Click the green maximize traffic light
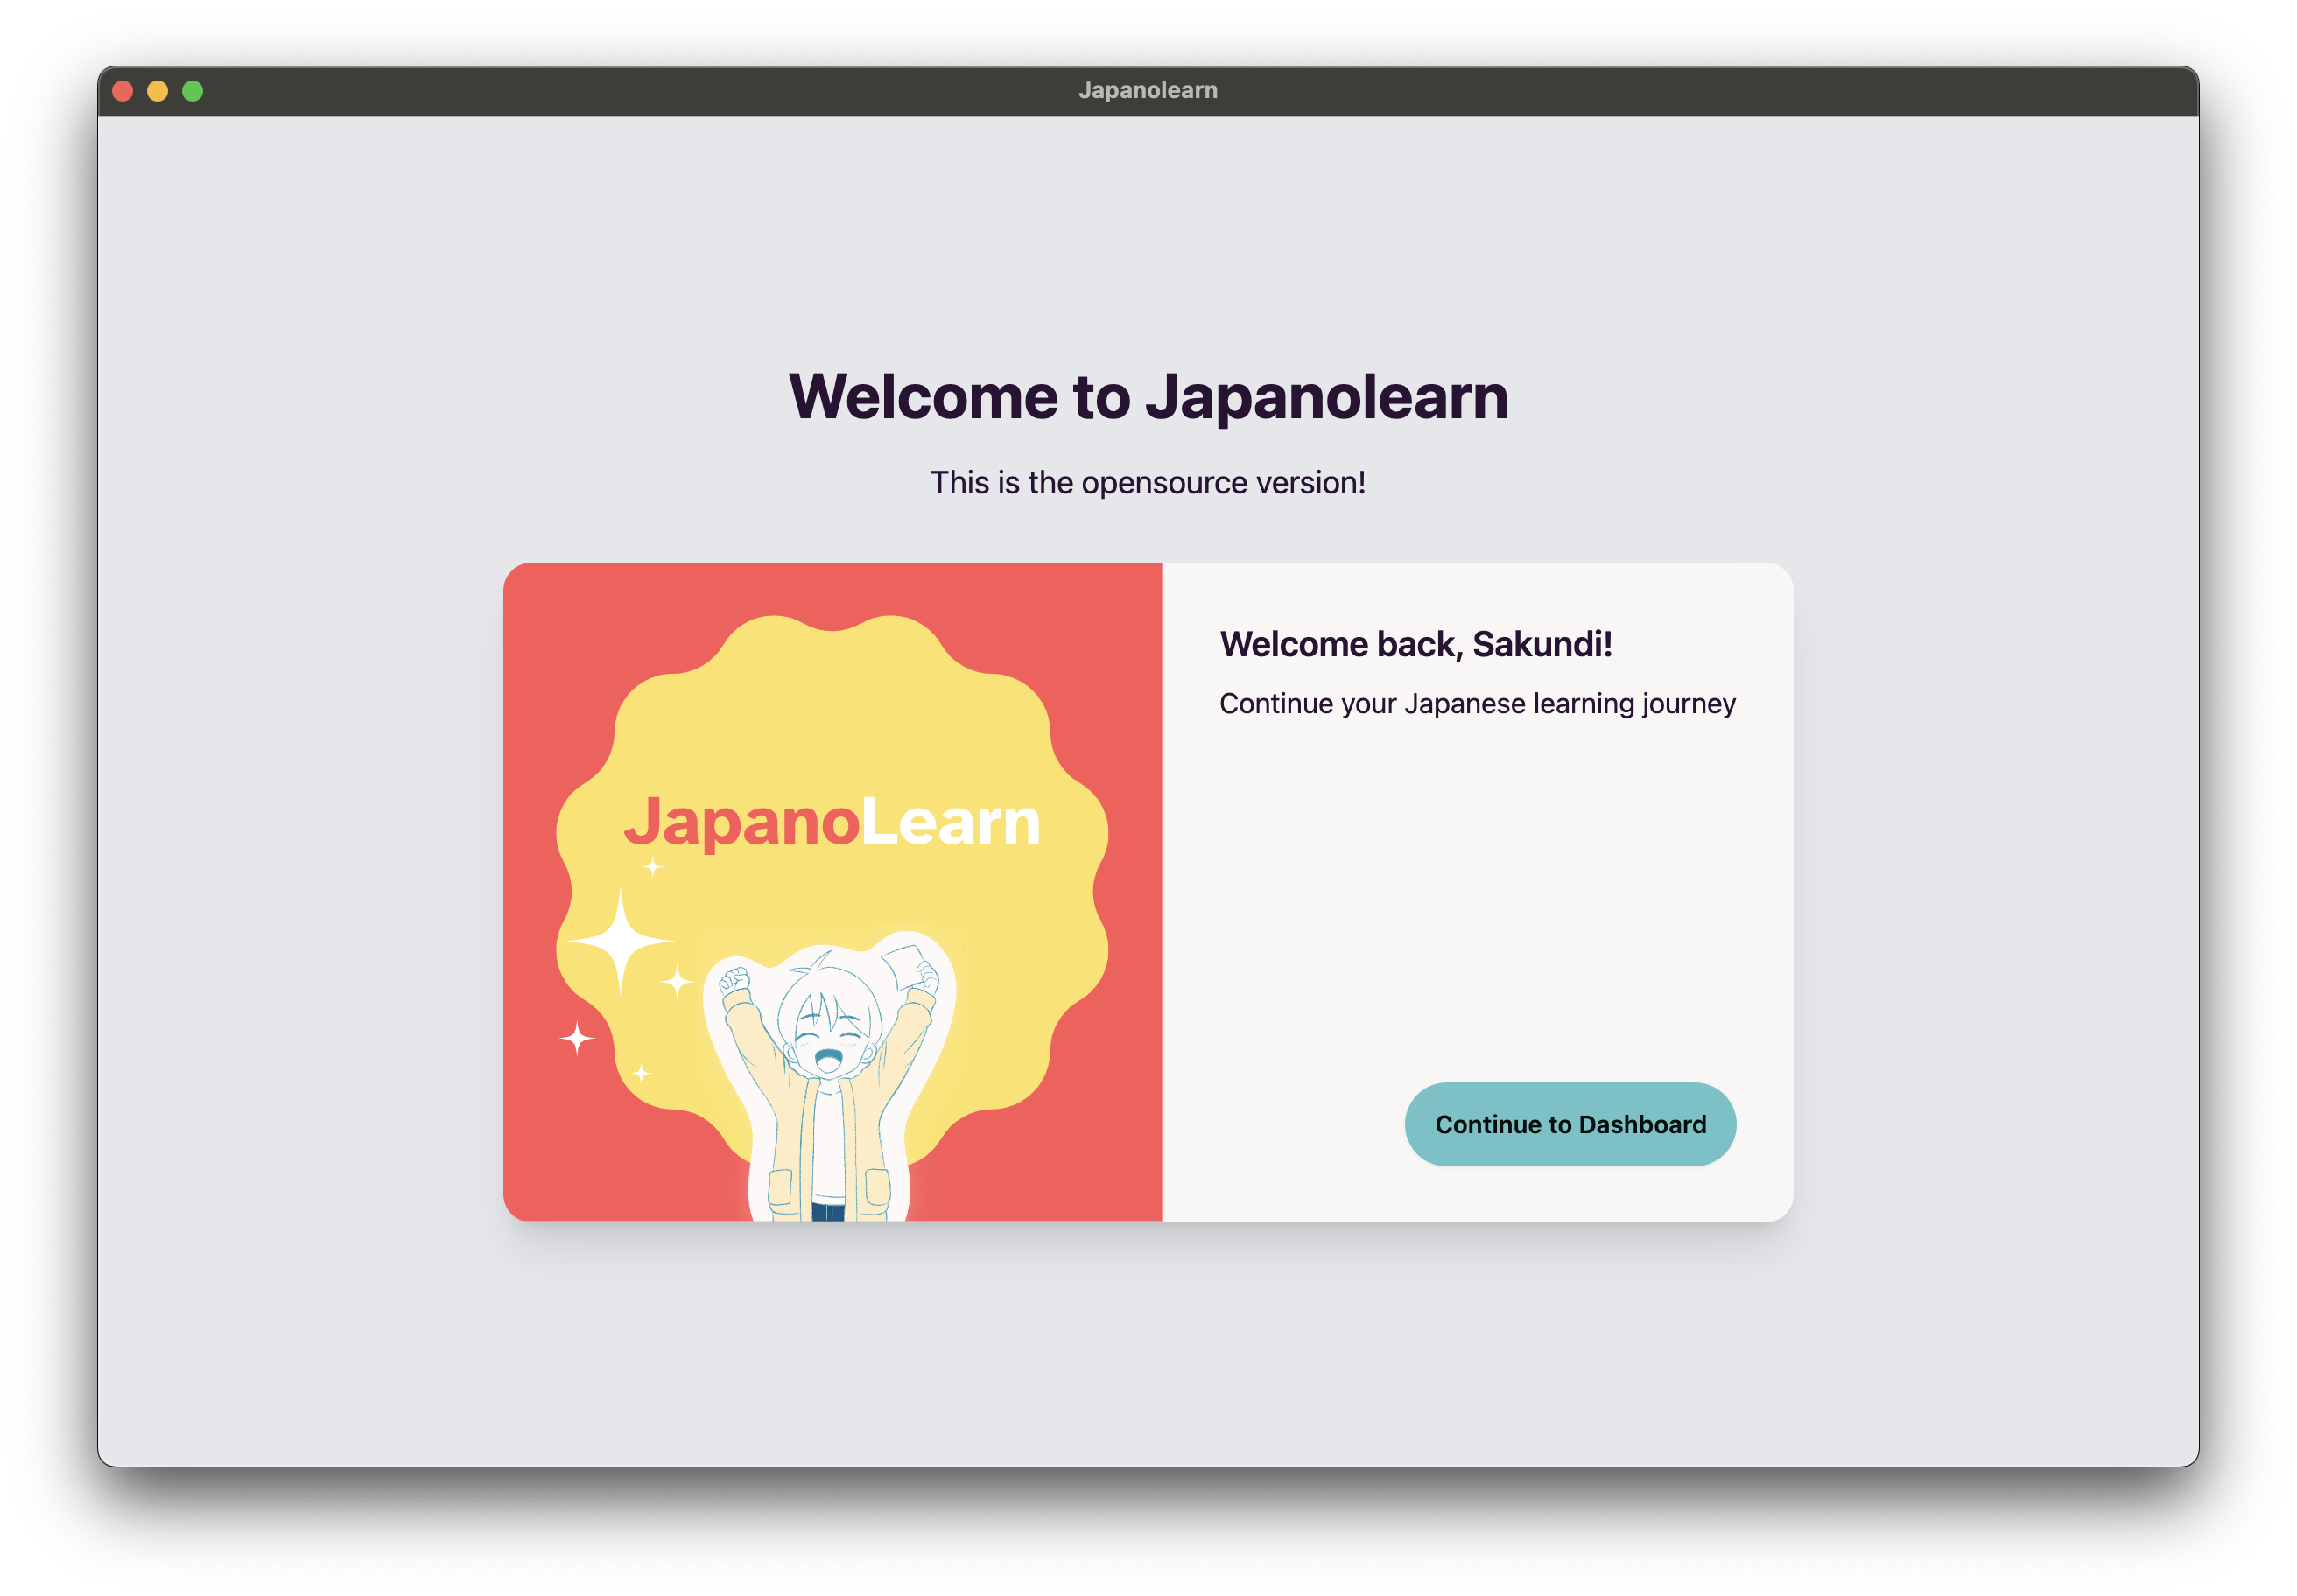 coord(190,90)
